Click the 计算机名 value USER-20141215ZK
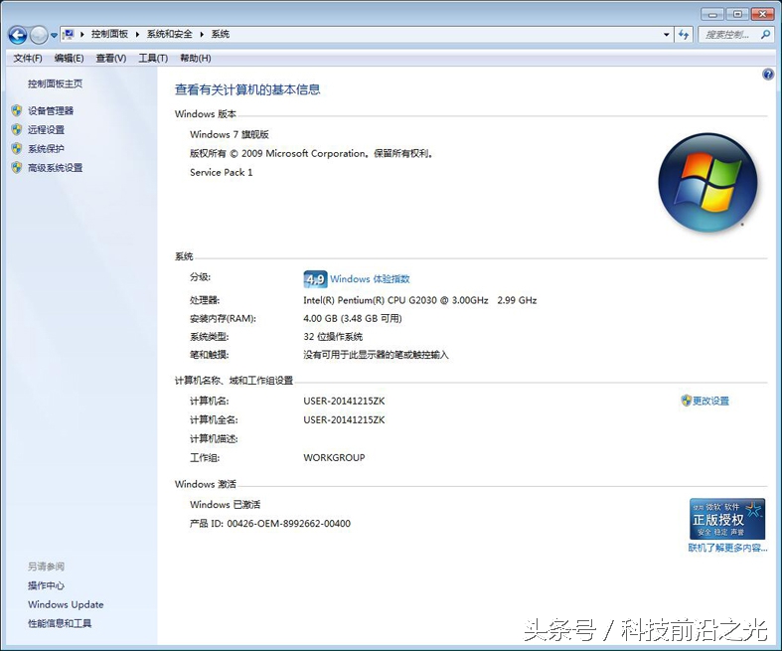The height and width of the screenshot is (651, 782). pos(344,402)
